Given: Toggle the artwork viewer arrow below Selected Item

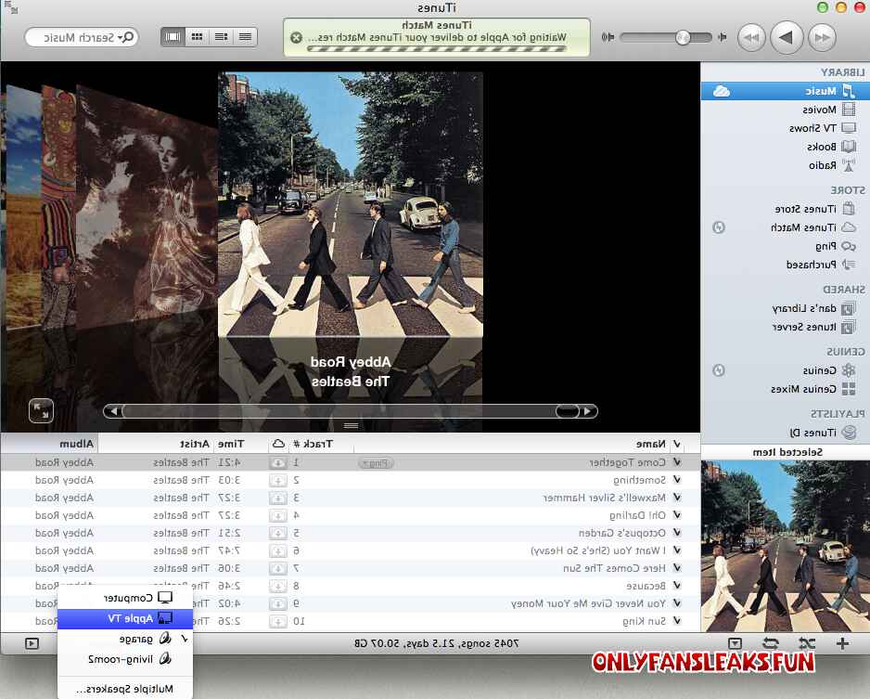Looking at the screenshot, I should point(735,643).
